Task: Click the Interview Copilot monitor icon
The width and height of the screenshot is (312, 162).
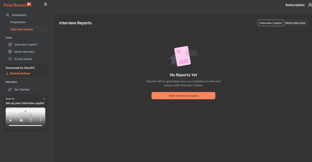Action: [10, 45]
